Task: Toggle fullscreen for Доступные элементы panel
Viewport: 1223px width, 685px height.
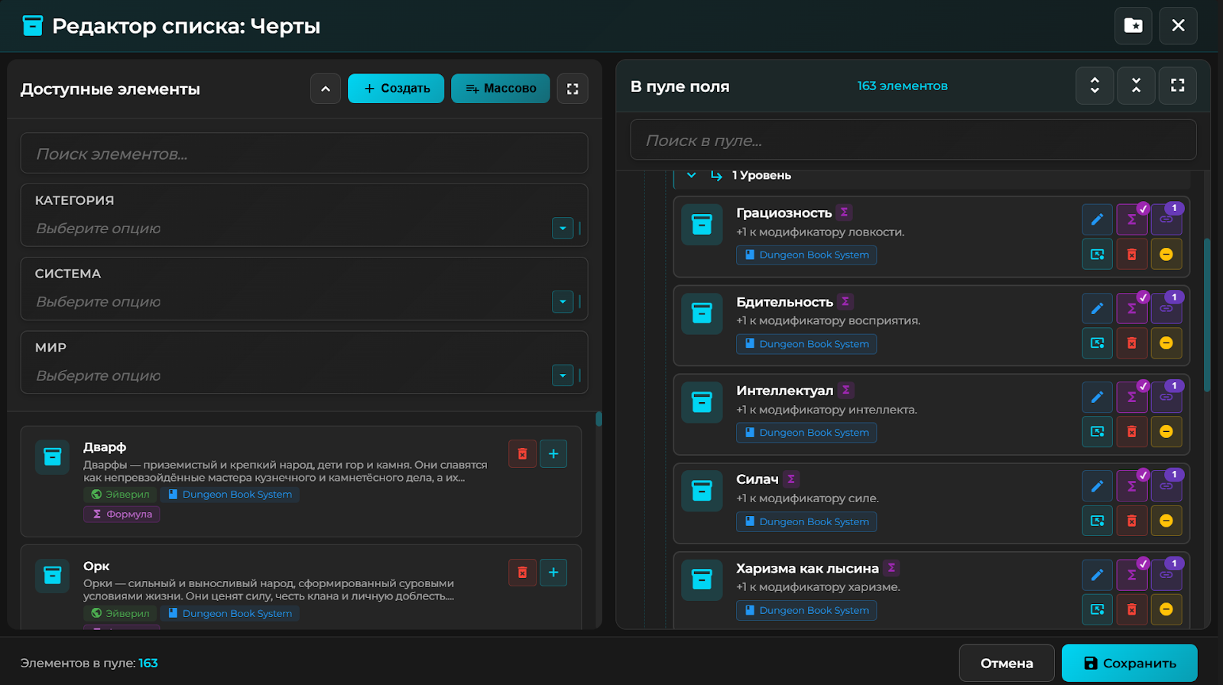Action: click(573, 89)
